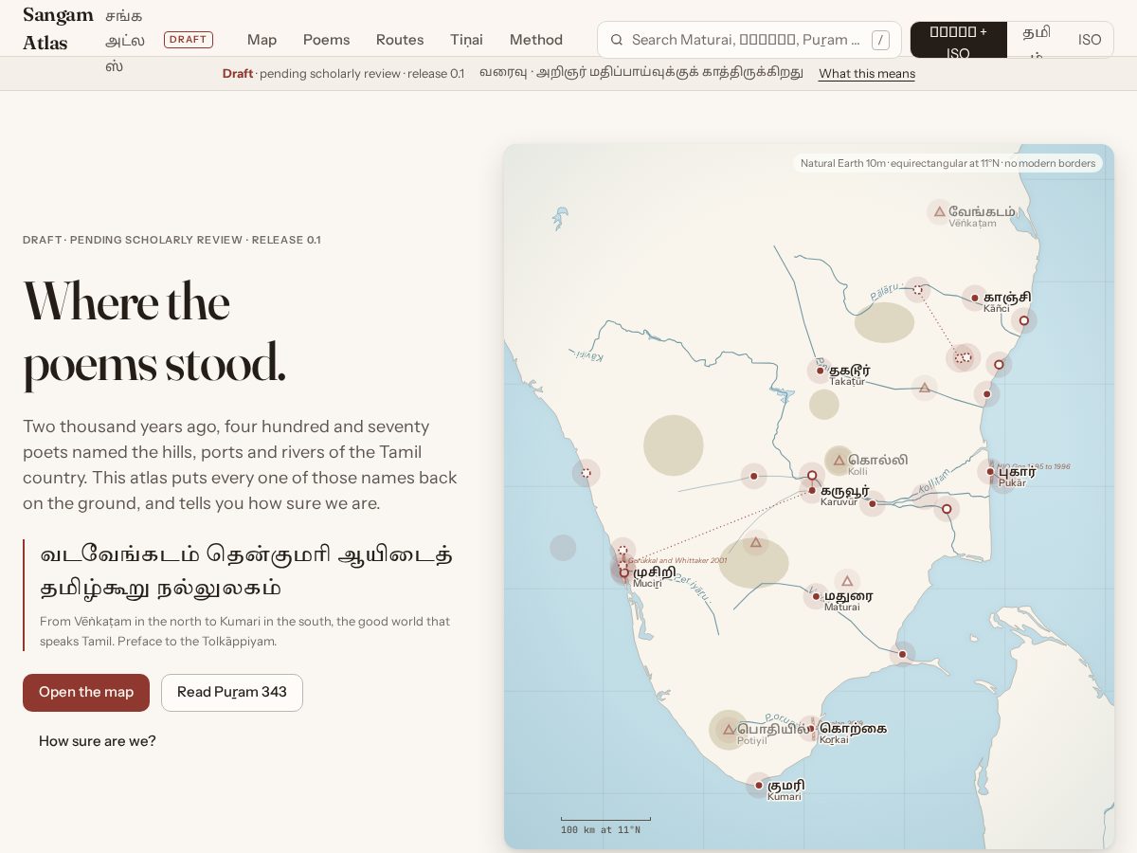The image size is (1137, 853).
Task: Select the triangle marker east of Takaṭūr
Action: pyautogui.click(x=924, y=388)
